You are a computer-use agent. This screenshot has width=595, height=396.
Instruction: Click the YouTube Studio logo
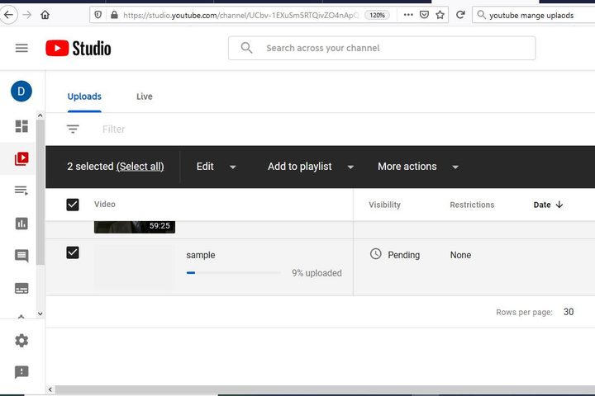(x=79, y=48)
